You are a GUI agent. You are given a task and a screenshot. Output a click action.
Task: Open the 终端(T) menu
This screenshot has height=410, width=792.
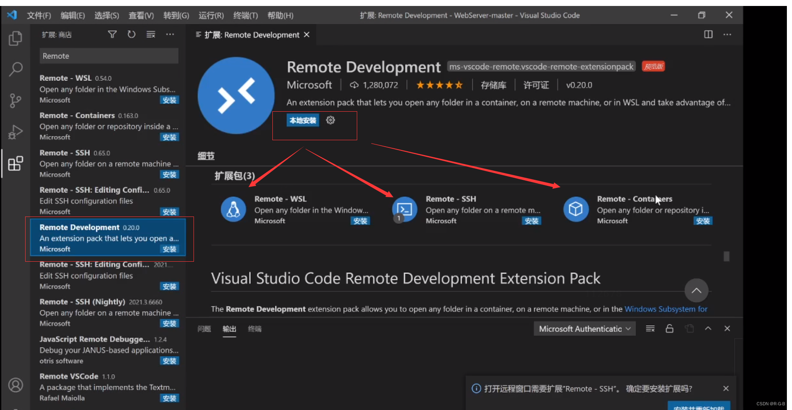point(246,15)
